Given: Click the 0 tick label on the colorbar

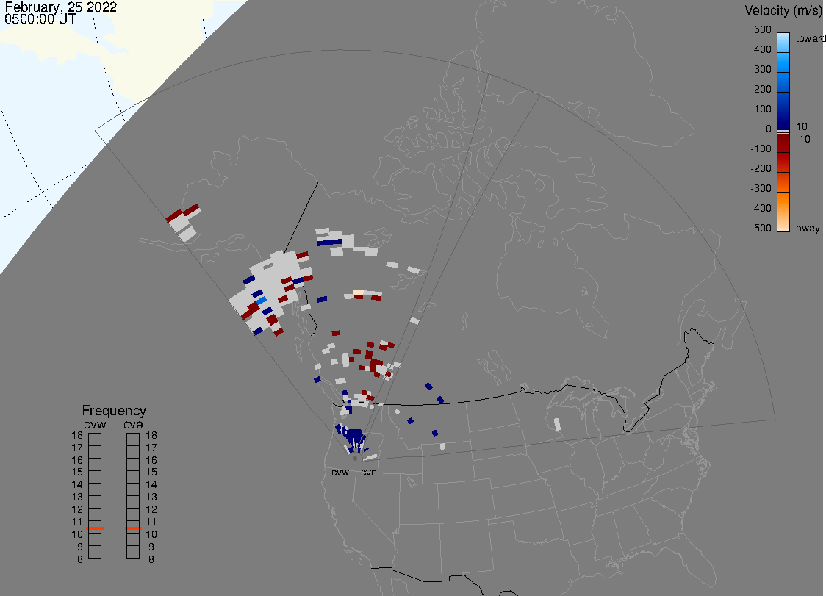Looking at the screenshot, I should coord(769,129).
